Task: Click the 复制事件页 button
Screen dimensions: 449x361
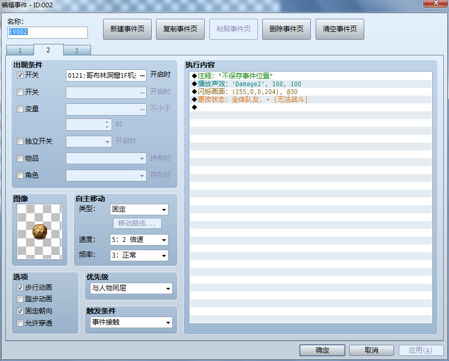Action: [180, 29]
